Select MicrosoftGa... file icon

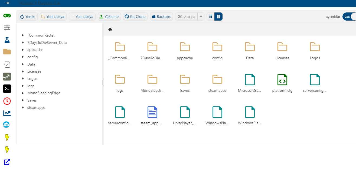(x=250, y=80)
